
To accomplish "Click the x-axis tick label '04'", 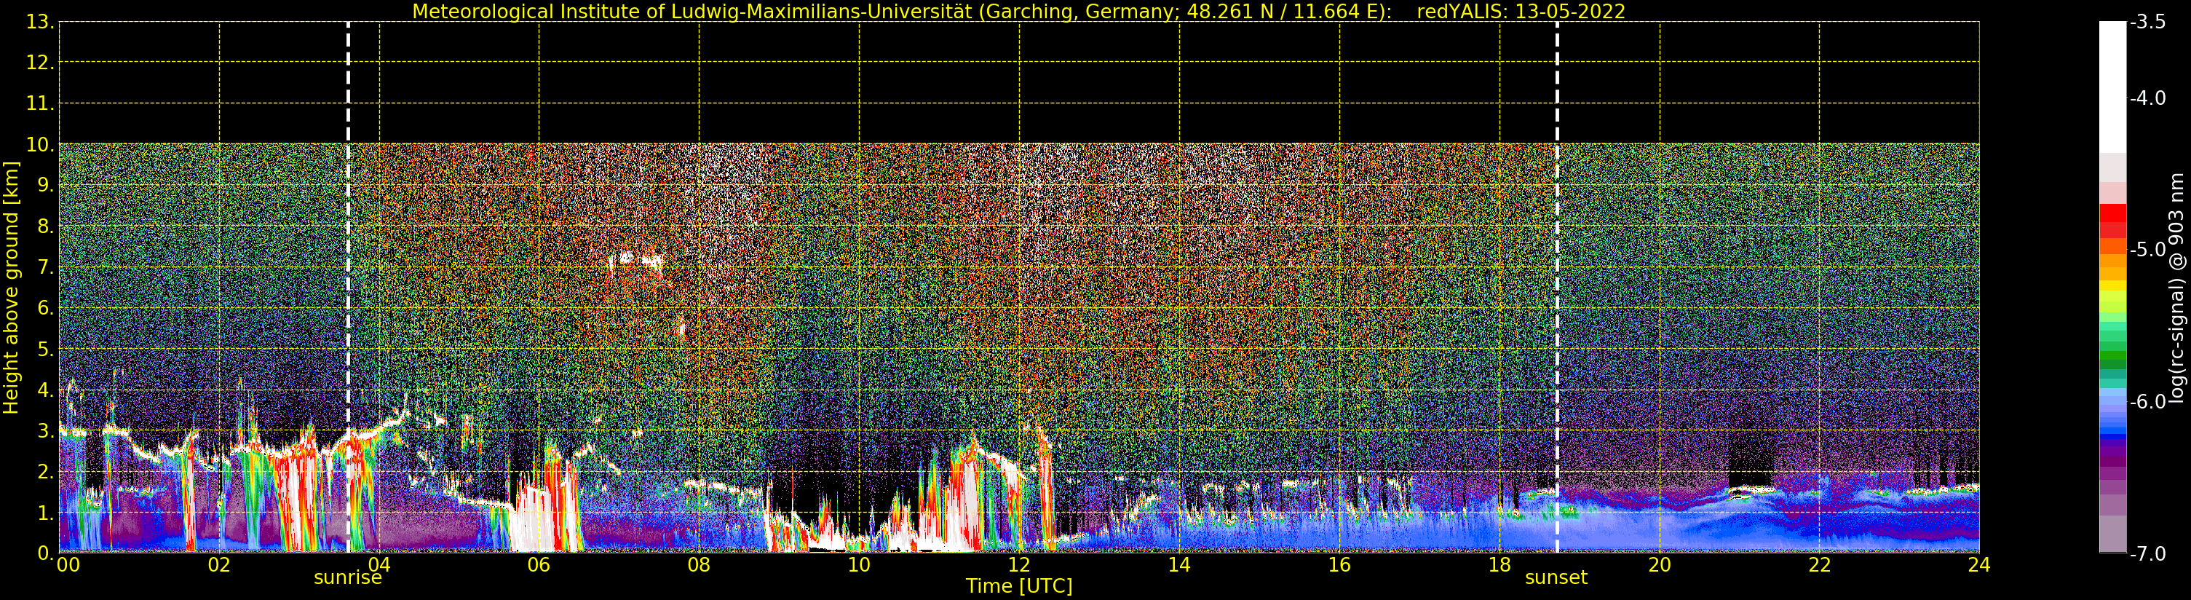I will [379, 564].
